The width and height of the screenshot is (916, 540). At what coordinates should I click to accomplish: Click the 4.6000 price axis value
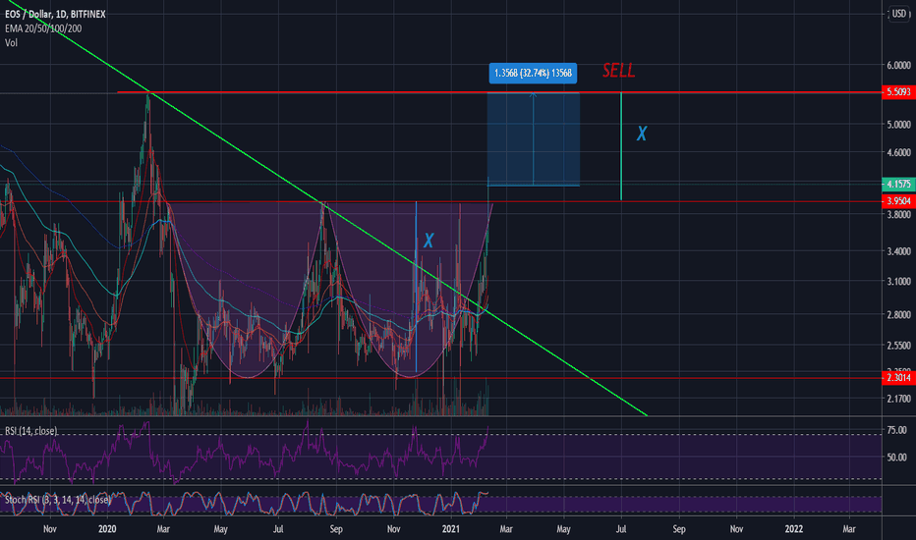tap(898, 152)
